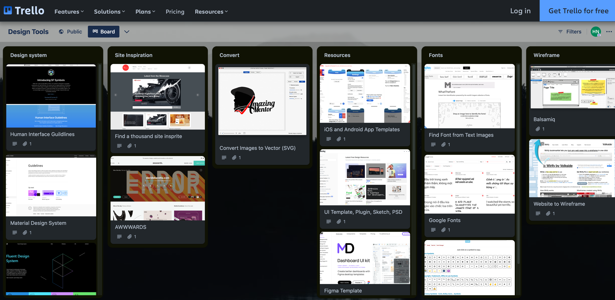Click attachment paperclip on Balsamiq card
This screenshot has width=615, height=300.
(538, 129)
